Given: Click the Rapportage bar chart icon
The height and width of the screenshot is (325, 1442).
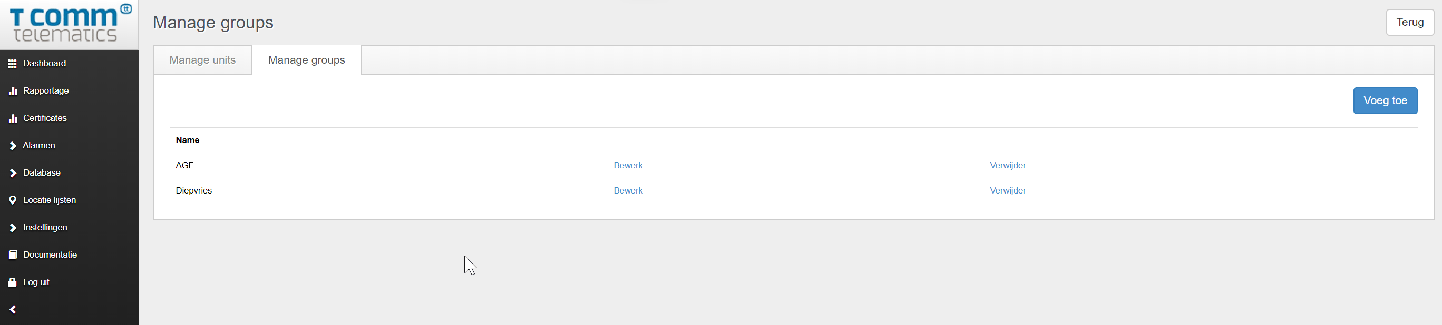Looking at the screenshot, I should click(13, 91).
